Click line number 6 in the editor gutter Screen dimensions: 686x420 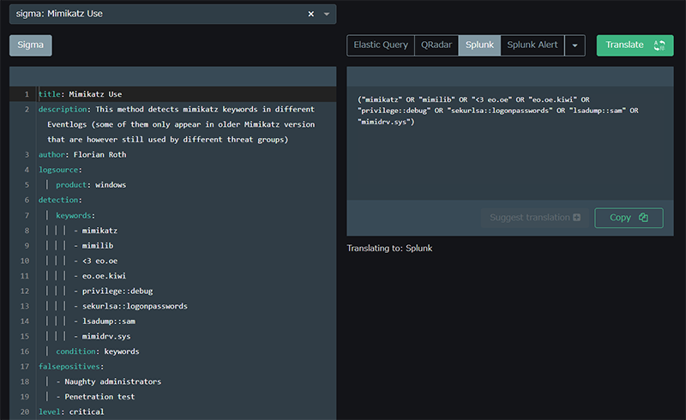tap(27, 200)
